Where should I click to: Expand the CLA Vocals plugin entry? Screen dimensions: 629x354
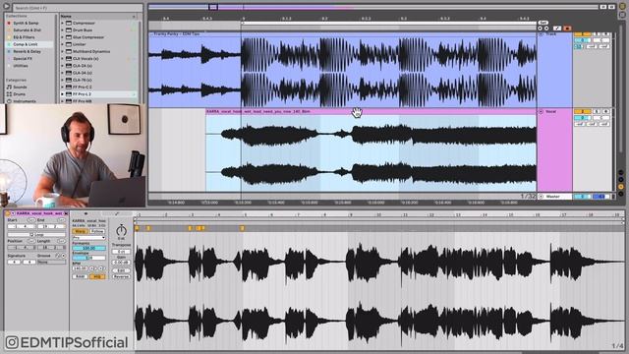(63, 59)
